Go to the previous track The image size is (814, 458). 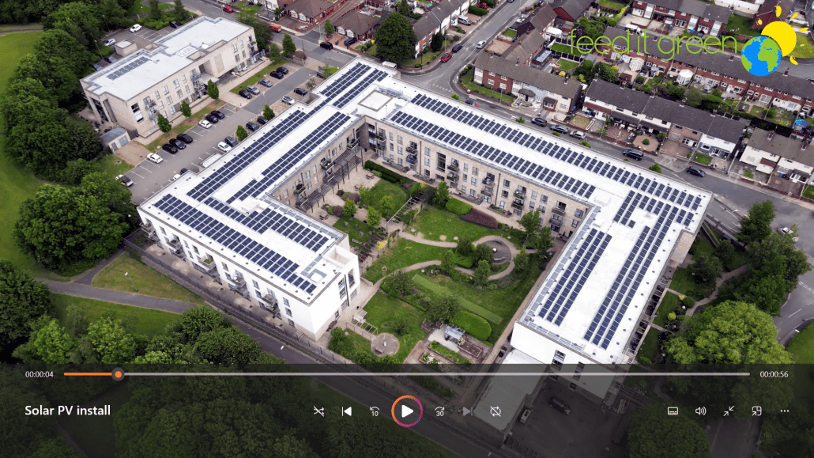pos(346,411)
